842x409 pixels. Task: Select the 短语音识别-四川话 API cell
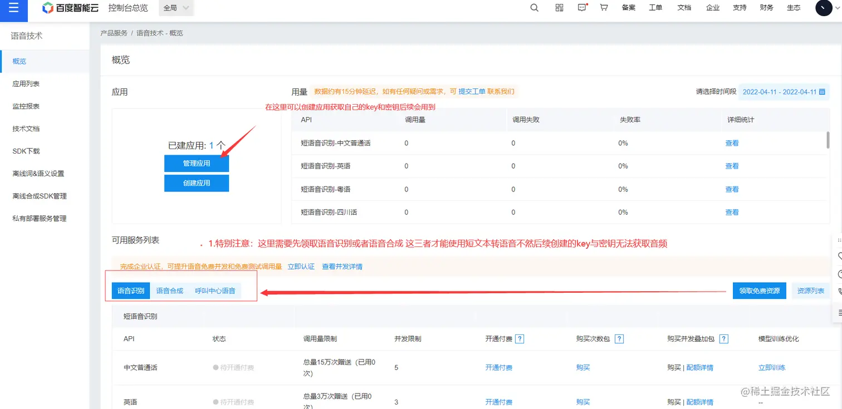[x=329, y=212]
